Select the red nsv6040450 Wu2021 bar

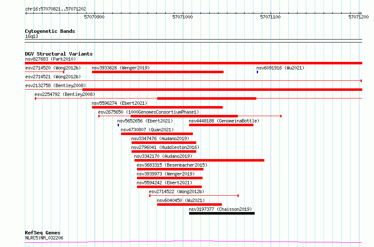(x=190, y=205)
